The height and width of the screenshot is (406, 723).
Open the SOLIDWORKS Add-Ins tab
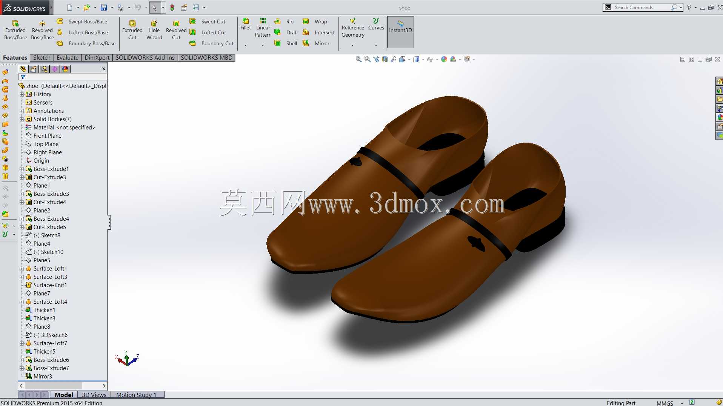pyautogui.click(x=145, y=58)
